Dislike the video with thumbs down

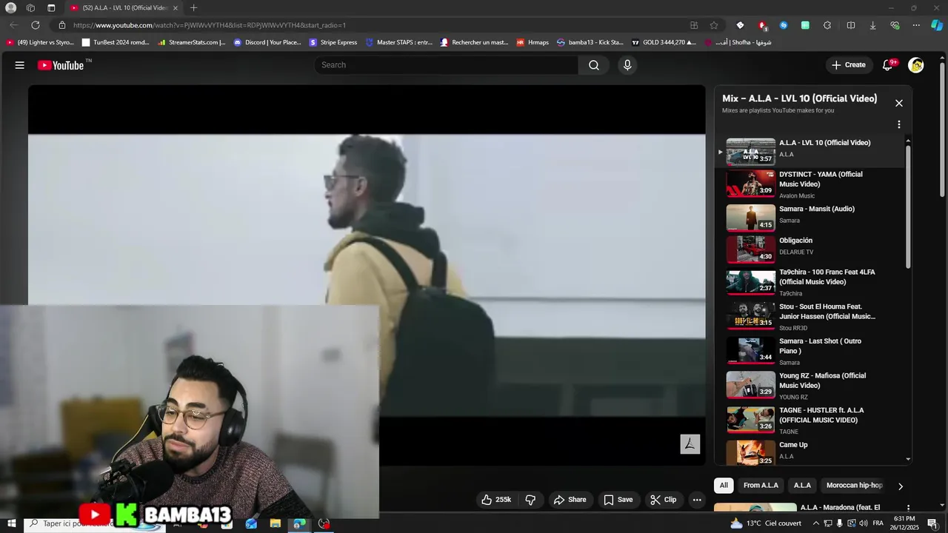pos(530,500)
